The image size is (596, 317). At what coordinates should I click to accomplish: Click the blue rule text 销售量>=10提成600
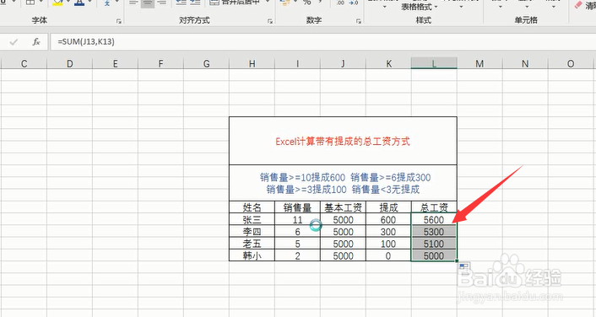302,177
